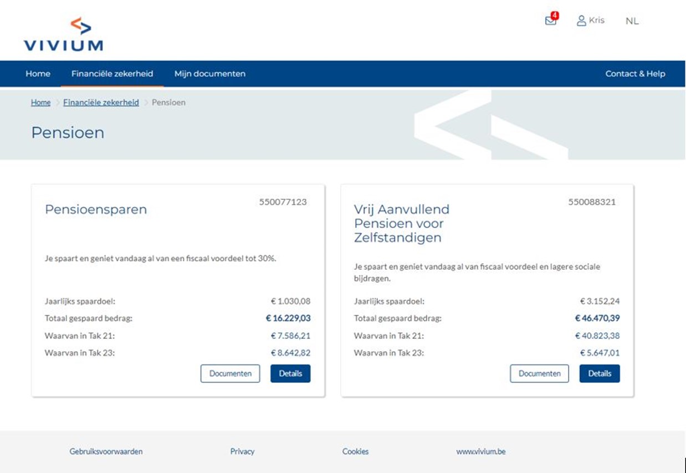Open Privacy footer link
Image resolution: width=686 pixels, height=473 pixels.
point(242,451)
